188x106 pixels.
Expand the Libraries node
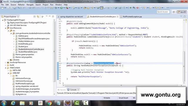(8, 60)
